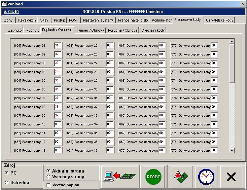Choose the Vsechny strany radio option

48,177
